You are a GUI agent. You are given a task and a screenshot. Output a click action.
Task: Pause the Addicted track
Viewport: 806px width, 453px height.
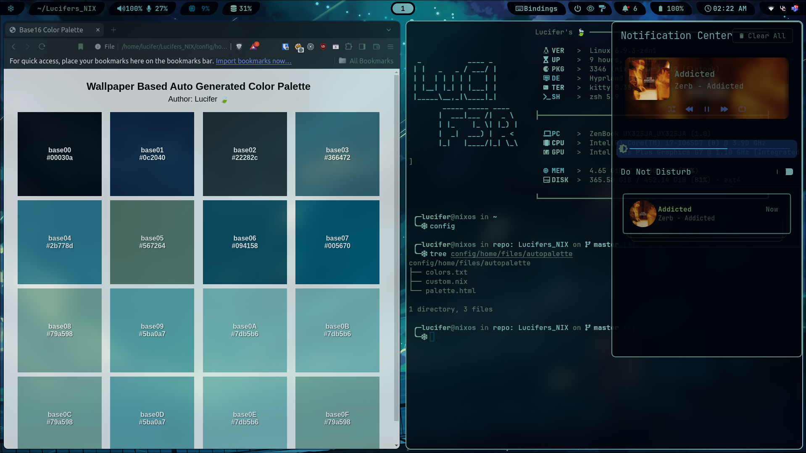click(x=707, y=109)
